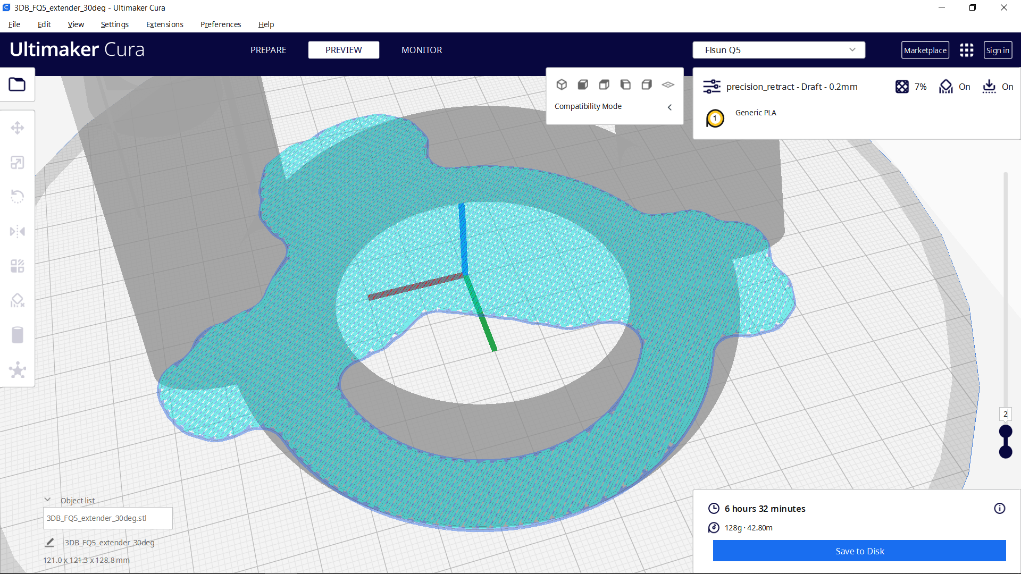
Task: Select extruder 1 with Generic PLA
Action: point(715,118)
